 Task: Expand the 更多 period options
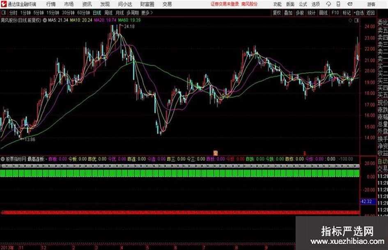147,13
